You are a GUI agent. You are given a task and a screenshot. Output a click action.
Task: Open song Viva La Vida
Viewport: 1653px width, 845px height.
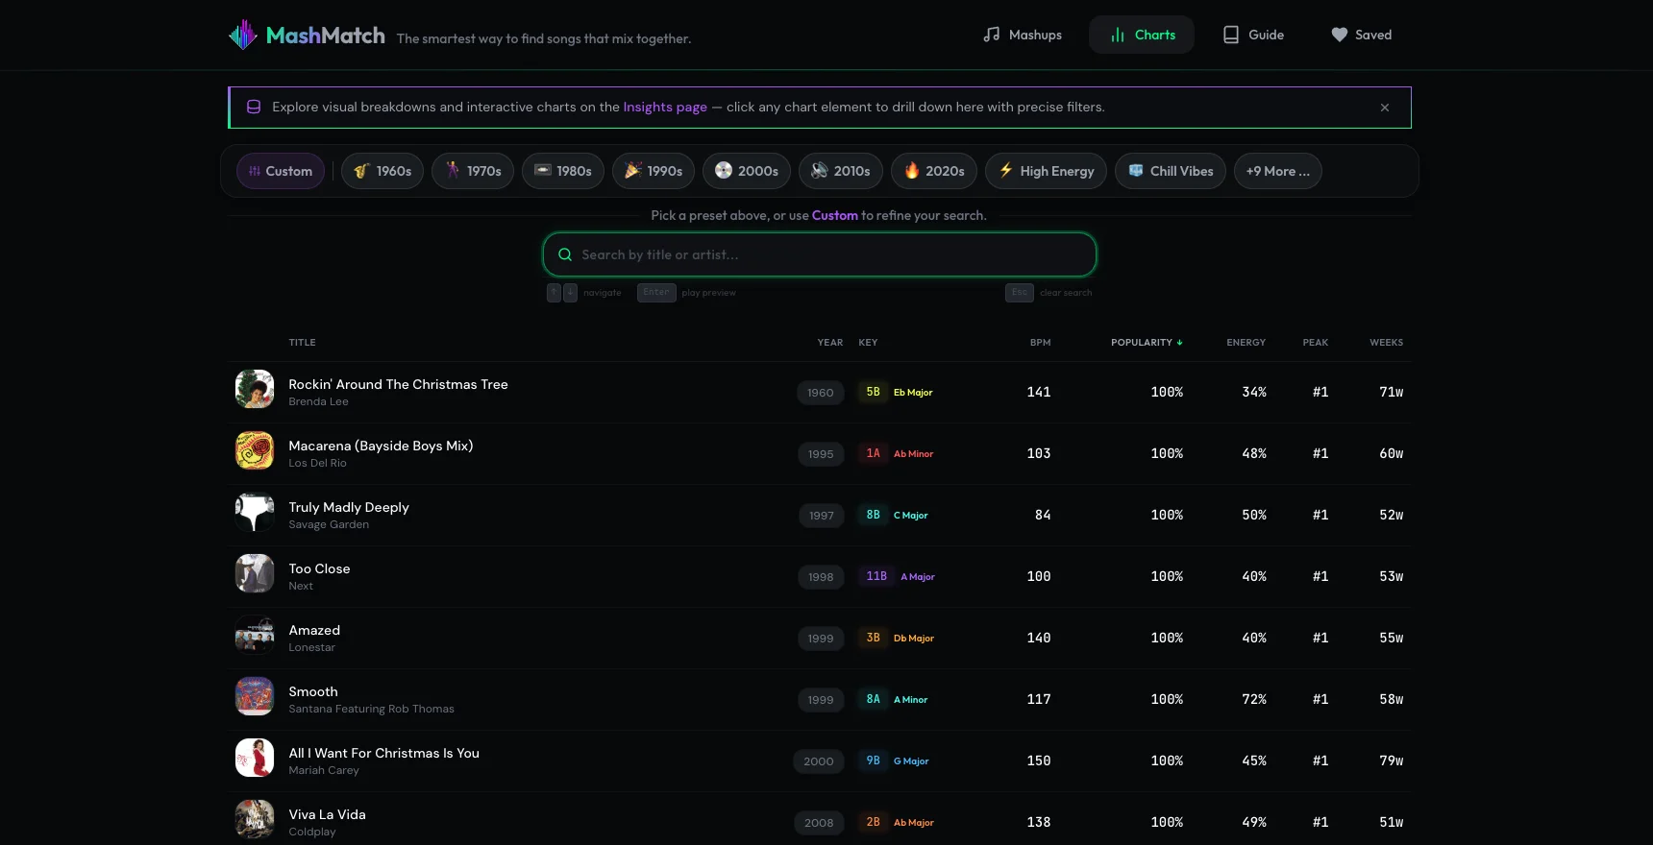pos(327,814)
